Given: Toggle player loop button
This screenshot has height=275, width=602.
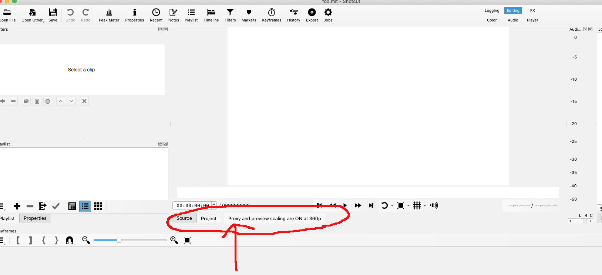Looking at the screenshot, I should click(384, 205).
